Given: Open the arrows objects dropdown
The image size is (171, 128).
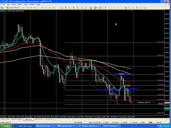Looking at the screenshot, I should pos(145,8).
